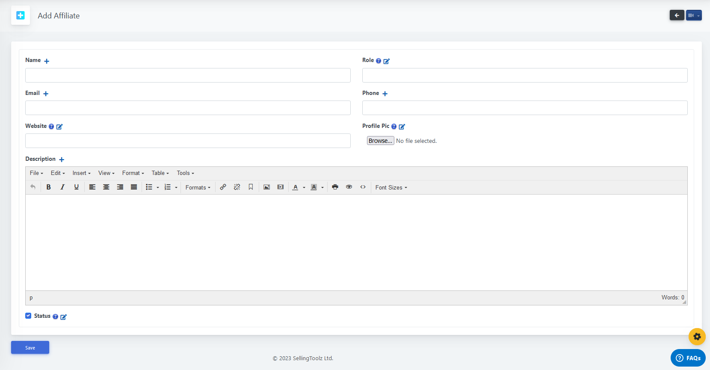Click the yellow settings gear icon

[697, 337]
